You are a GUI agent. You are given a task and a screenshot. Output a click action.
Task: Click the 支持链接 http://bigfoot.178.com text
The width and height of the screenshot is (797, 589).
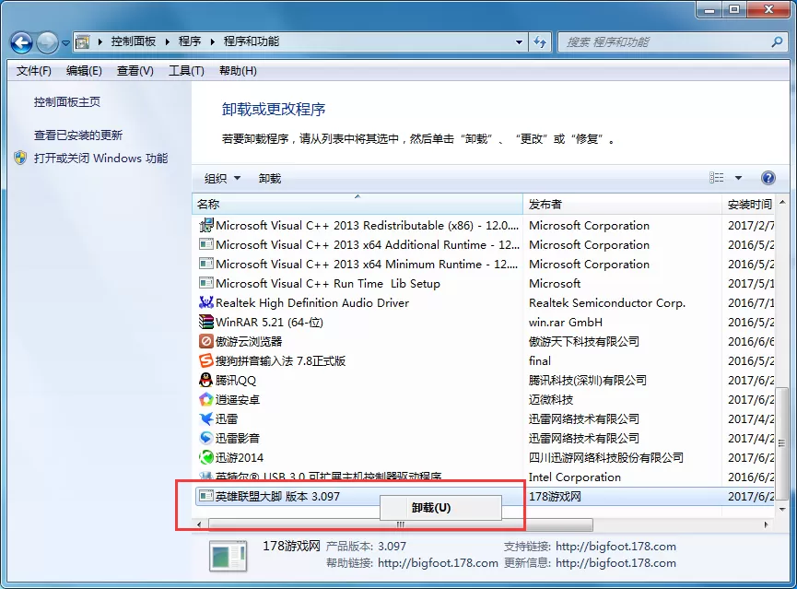590,547
